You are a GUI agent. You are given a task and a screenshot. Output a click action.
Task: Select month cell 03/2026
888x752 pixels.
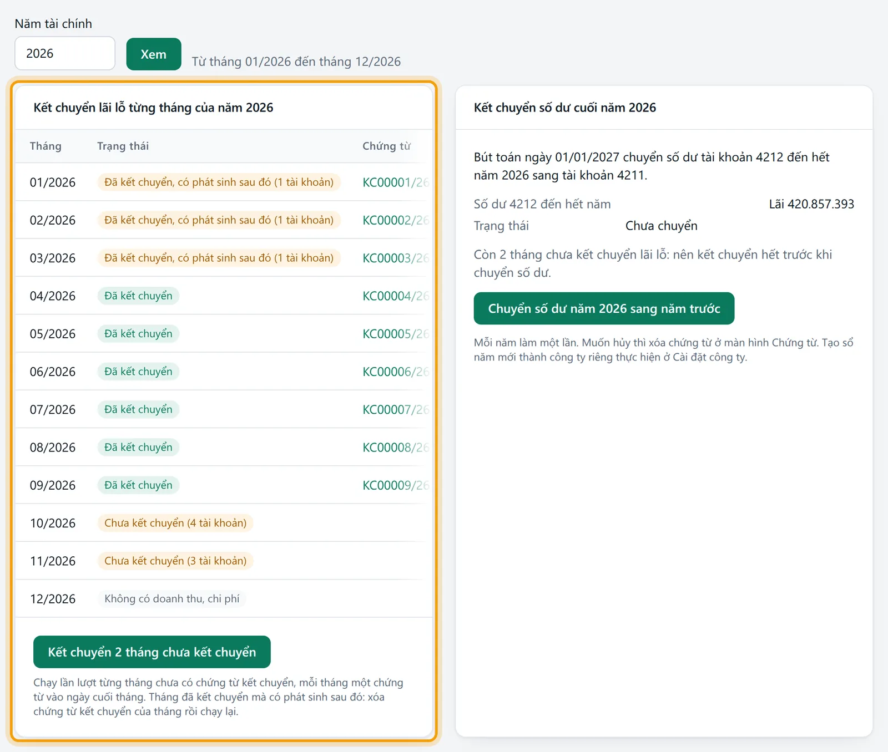click(53, 258)
